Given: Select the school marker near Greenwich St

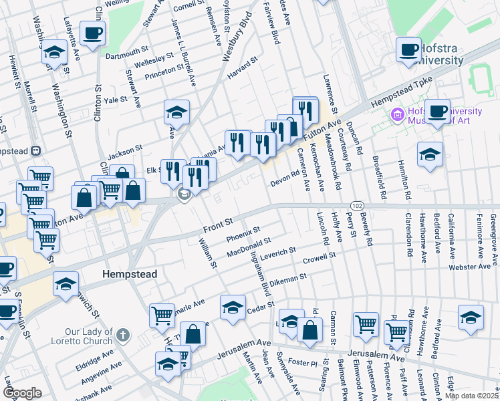Looking at the screenshot, I should pos(66,284).
